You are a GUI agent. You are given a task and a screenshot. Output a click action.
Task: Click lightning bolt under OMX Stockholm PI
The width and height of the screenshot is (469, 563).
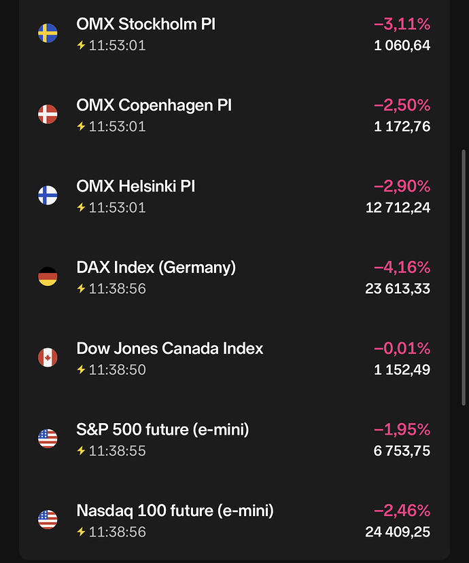pyautogui.click(x=82, y=46)
